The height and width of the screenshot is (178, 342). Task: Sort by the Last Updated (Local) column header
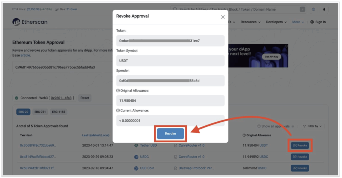click(96, 135)
